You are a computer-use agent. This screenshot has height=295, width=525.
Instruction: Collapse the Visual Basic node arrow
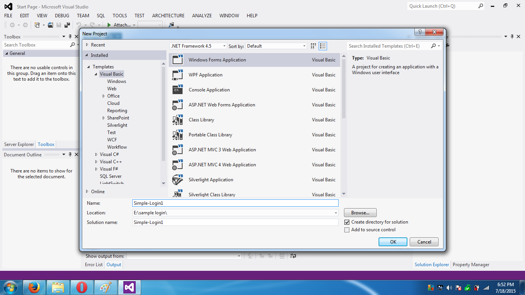click(x=96, y=74)
